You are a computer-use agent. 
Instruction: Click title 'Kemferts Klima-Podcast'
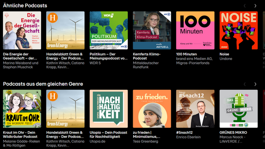(147, 56)
